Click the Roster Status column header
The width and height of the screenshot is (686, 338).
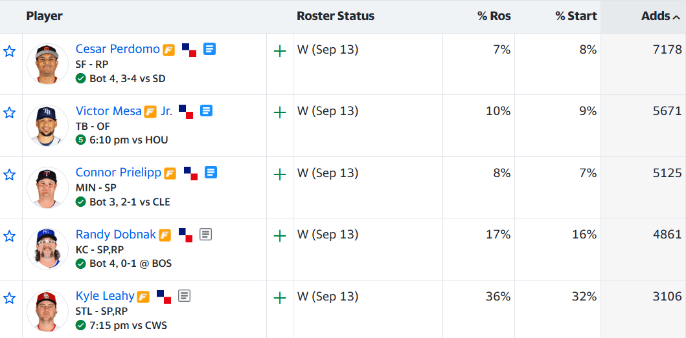coord(336,16)
